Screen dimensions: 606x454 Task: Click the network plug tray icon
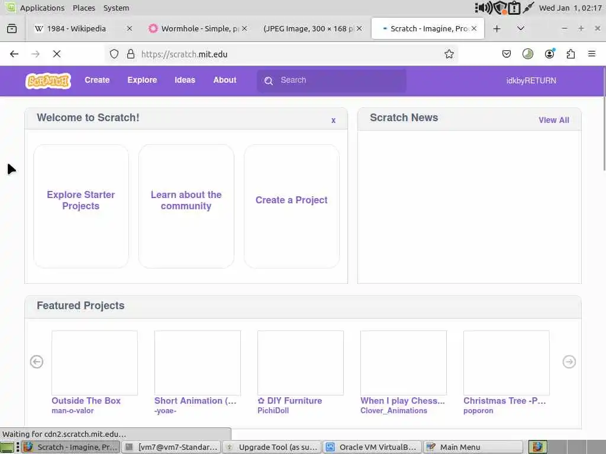tap(528, 8)
